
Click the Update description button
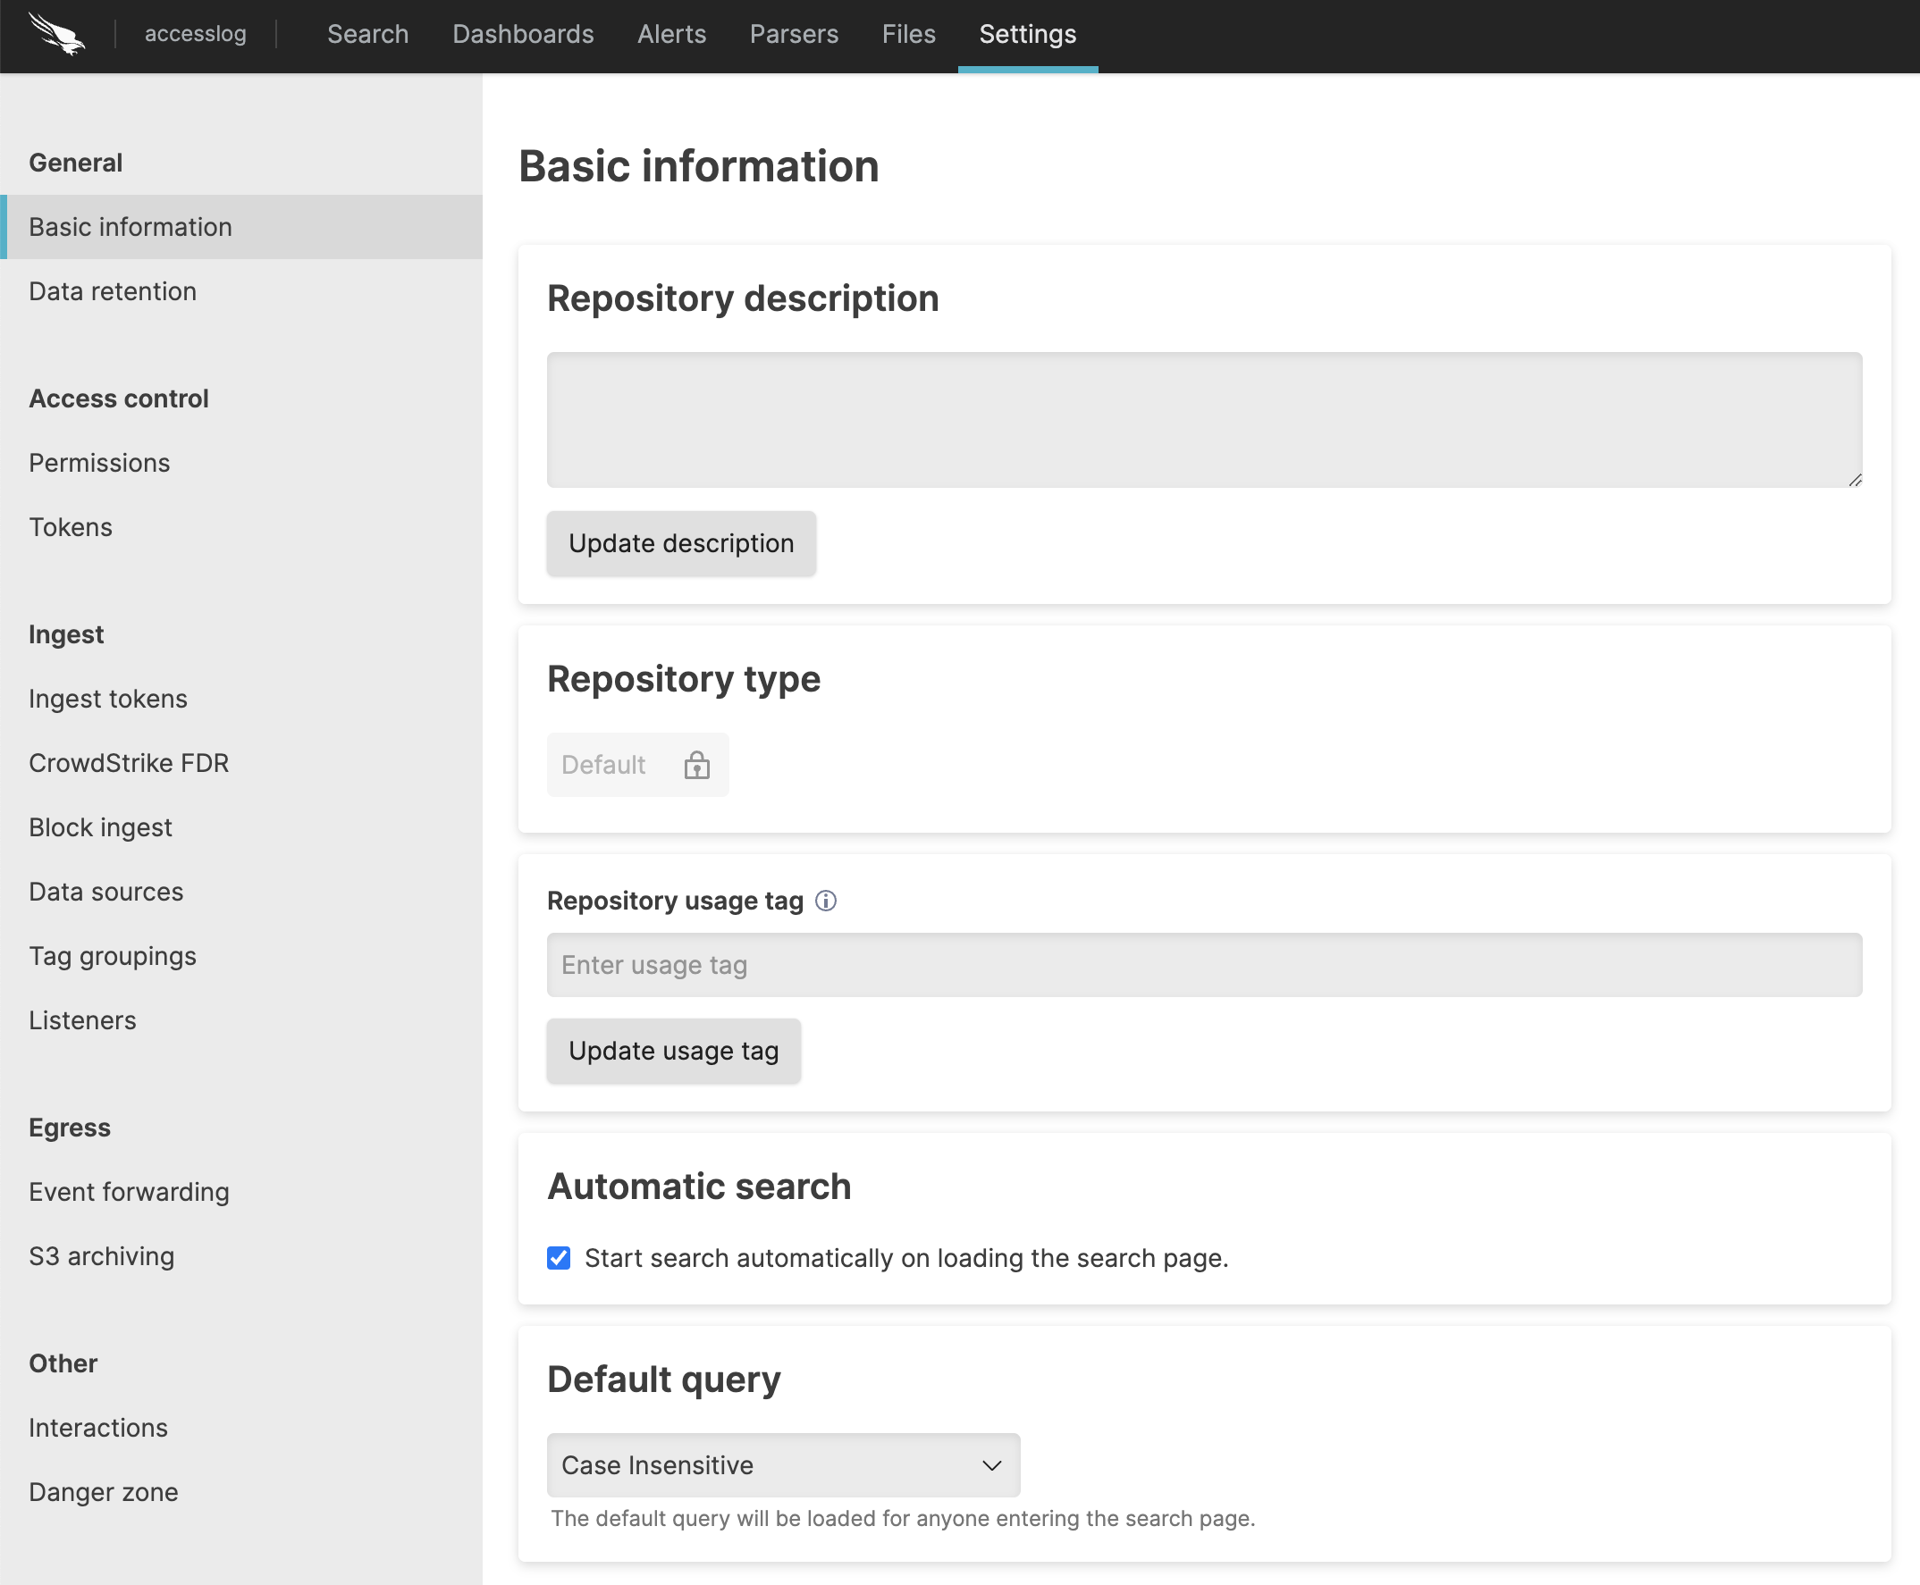681,543
